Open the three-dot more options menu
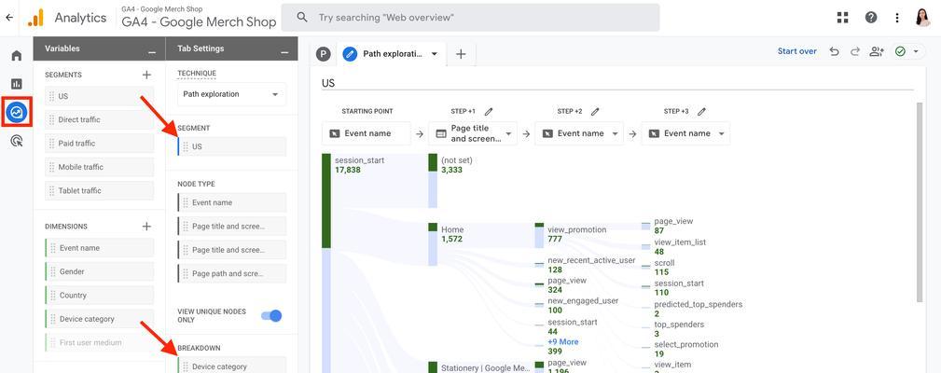 click(x=897, y=18)
